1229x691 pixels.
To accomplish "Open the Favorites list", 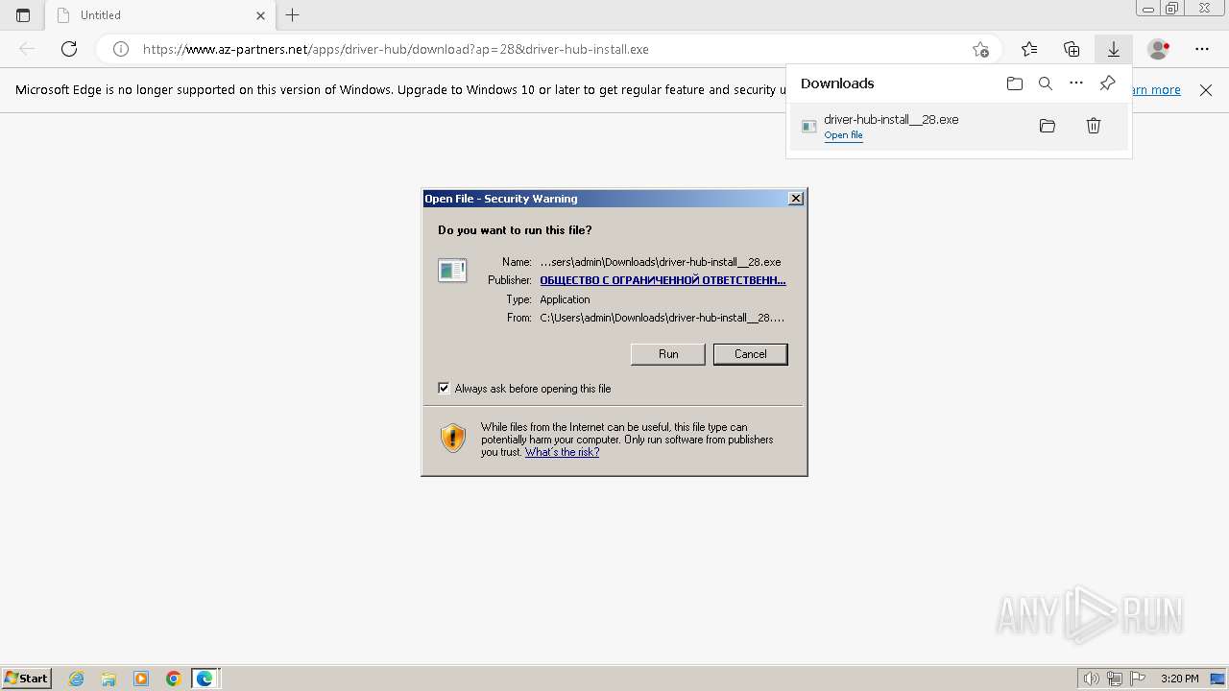I will click(1029, 49).
